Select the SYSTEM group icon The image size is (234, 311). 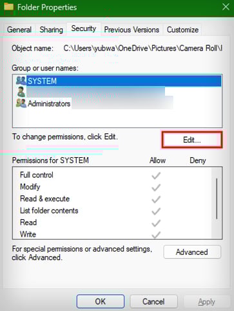pyautogui.click(x=21, y=81)
